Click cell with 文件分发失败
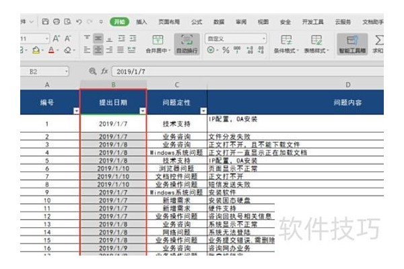The width and height of the screenshot is (404, 269). 296,137
